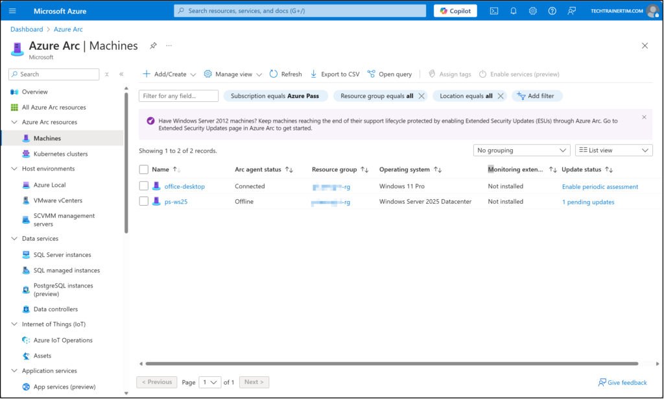Focus the global search resources box
The image size is (664, 399).
point(300,11)
